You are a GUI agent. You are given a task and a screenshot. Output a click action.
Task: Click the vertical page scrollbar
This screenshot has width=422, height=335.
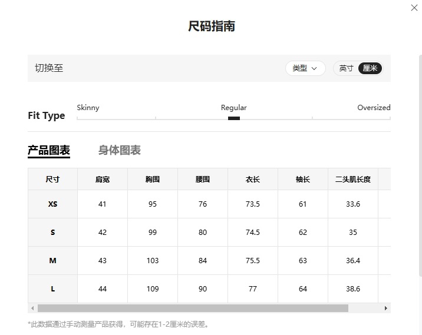(x=420, y=165)
